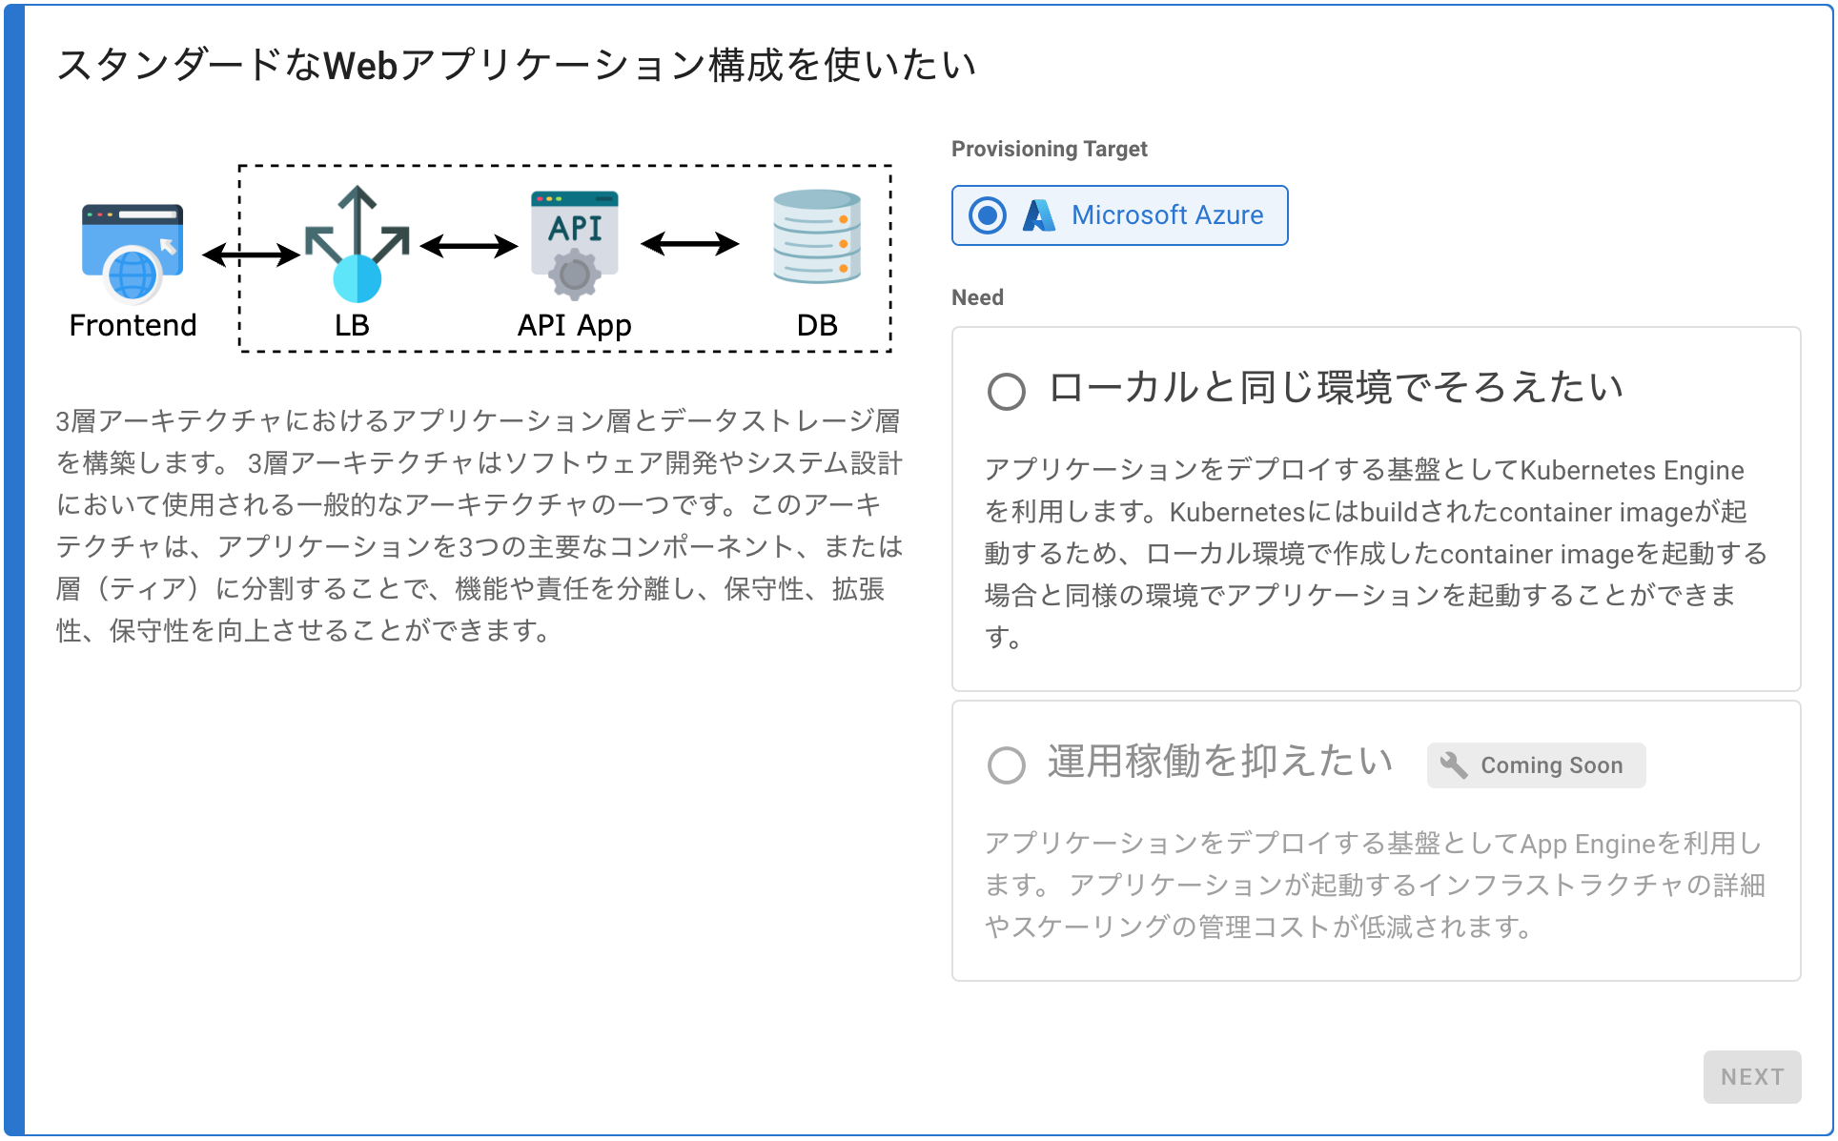This screenshot has height=1141, width=1838.
Task: Click the LB load balancer icon
Action: (357, 245)
